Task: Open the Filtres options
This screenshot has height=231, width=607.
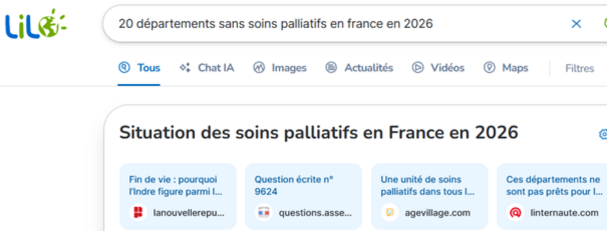Action: [x=579, y=68]
